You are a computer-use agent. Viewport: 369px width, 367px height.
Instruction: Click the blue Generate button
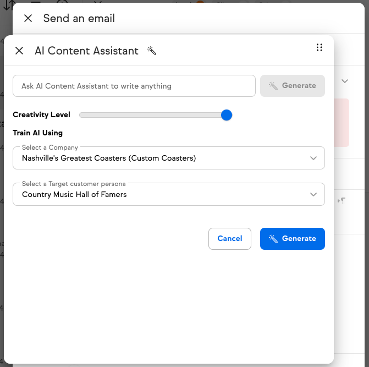coord(293,239)
